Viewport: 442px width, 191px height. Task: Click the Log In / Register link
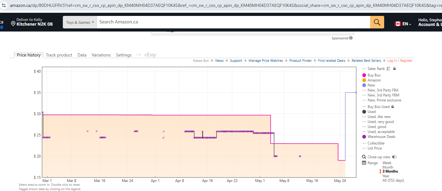coord(400,61)
